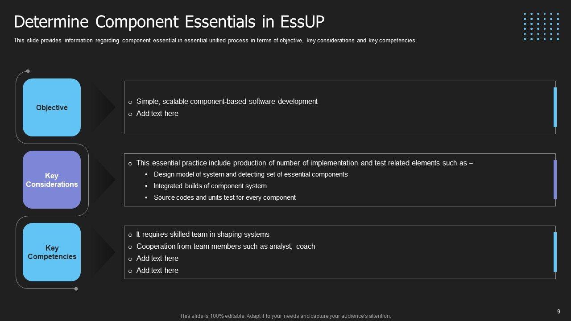Click the slide title 'Determine Component Essentials in EssUP'
The height and width of the screenshot is (321, 571).
[x=169, y=21]
